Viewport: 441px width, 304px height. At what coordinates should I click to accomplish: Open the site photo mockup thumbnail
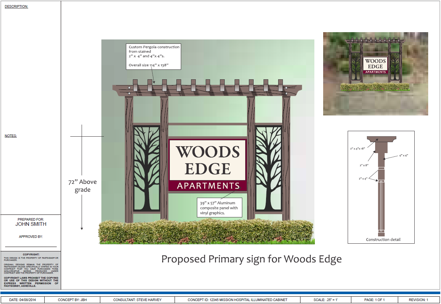375,74
